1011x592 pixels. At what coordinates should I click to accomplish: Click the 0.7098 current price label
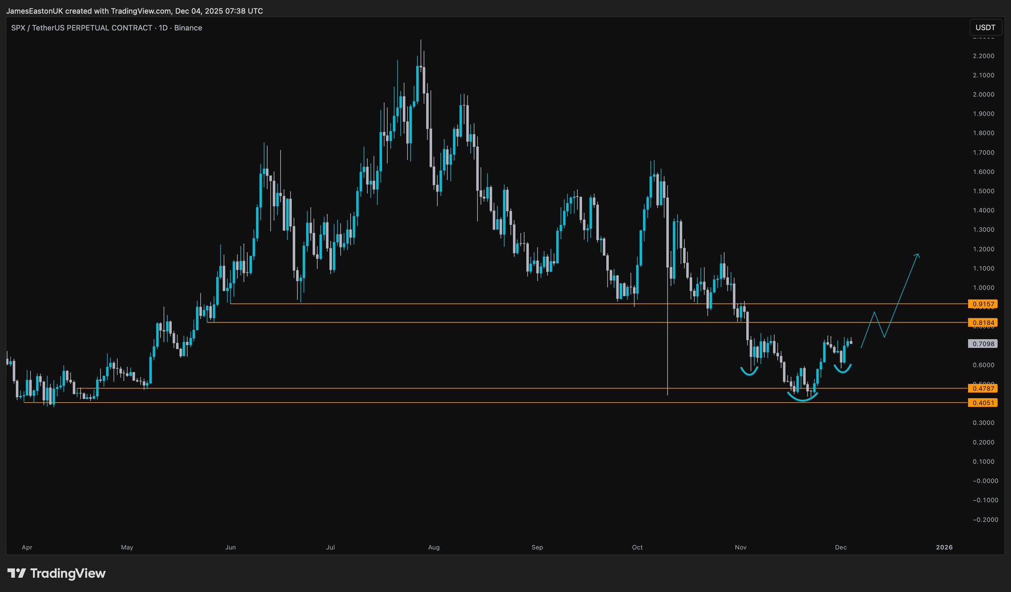(982, 344)
